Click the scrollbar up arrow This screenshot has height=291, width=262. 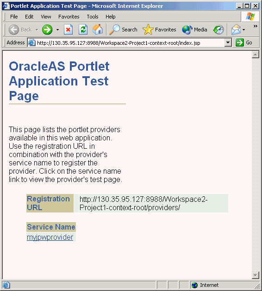(256, 55)
